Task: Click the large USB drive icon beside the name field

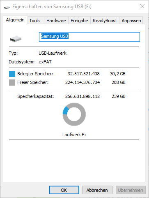Action: [16, 39]
